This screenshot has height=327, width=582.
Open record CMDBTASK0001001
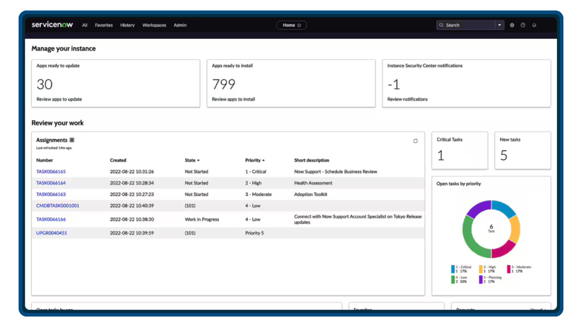point(58,205)
